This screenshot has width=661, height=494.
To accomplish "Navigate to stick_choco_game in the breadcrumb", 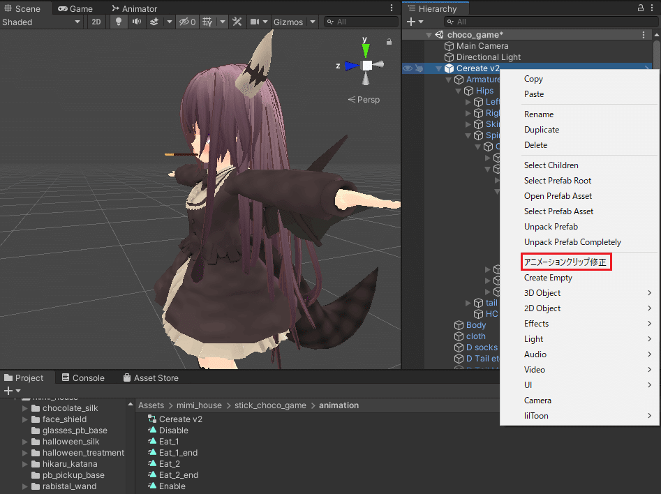I will pyautogui.click(x=270, y=405).
